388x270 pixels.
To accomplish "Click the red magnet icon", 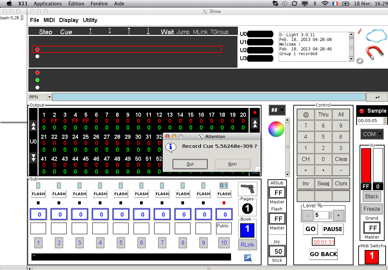I will 375,53.
